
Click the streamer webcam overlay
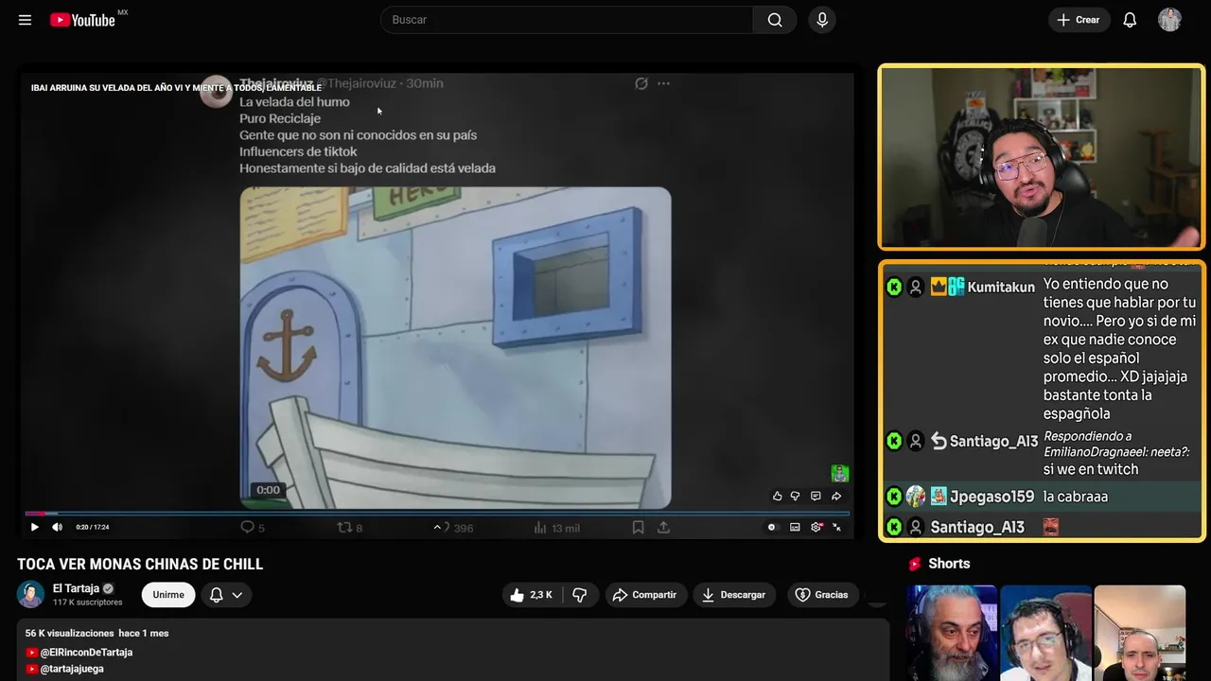pos(1042,157)
